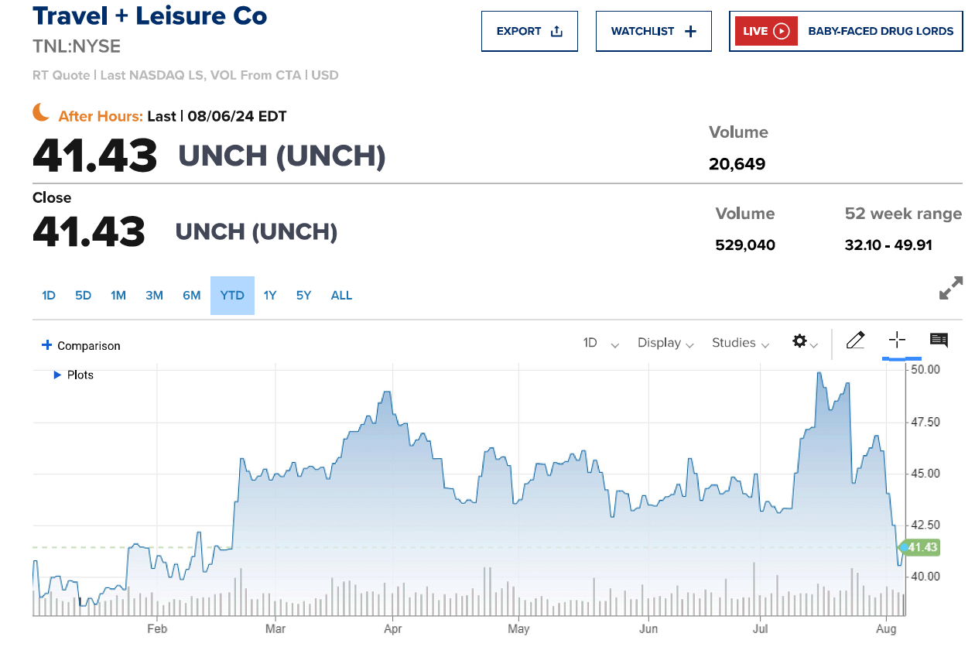Viewport: 975px width, 647px height.
Task: Toggle the crosshair tool icon
Action: (898, 341)
